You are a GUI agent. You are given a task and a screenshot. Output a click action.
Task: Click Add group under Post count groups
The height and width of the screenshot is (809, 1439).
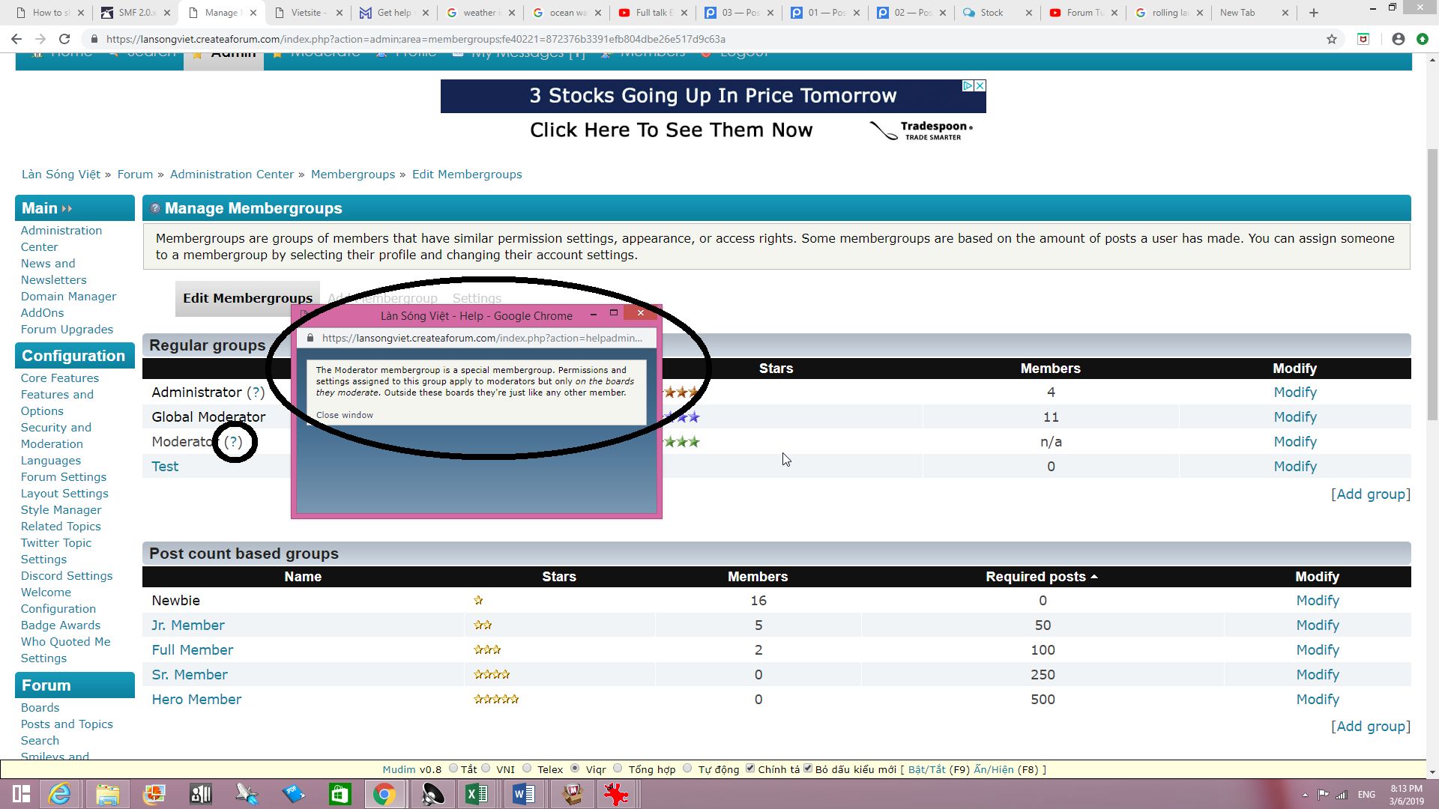point(1370,727)
